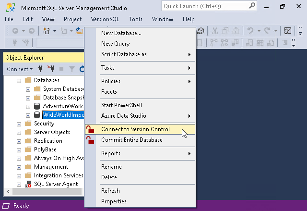Click the search magnifier in Quick Launch
The width and height of the screenshot is (307, 211).
[252, 6]
